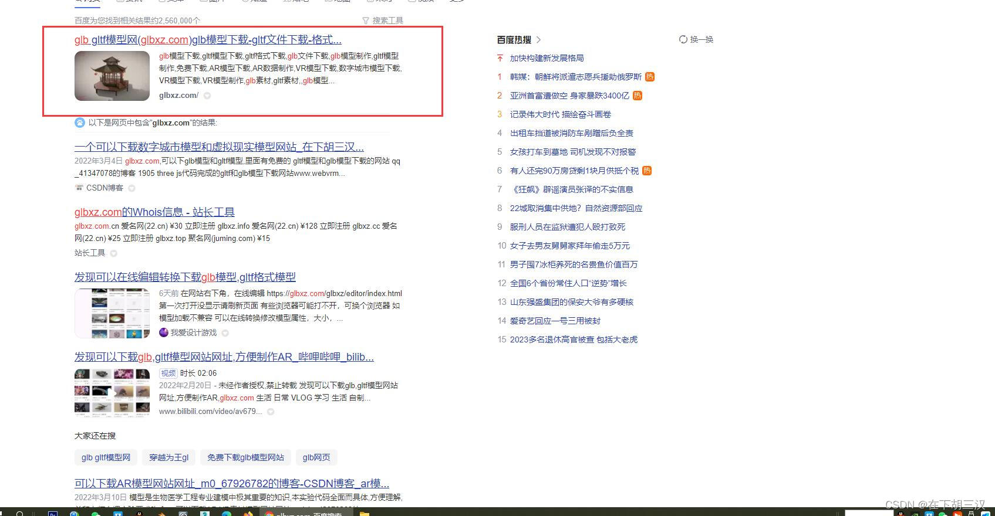Open result 可以下载AR模型网站网址 CSDN博客
The image size is (995, 516).
[232, 484]
